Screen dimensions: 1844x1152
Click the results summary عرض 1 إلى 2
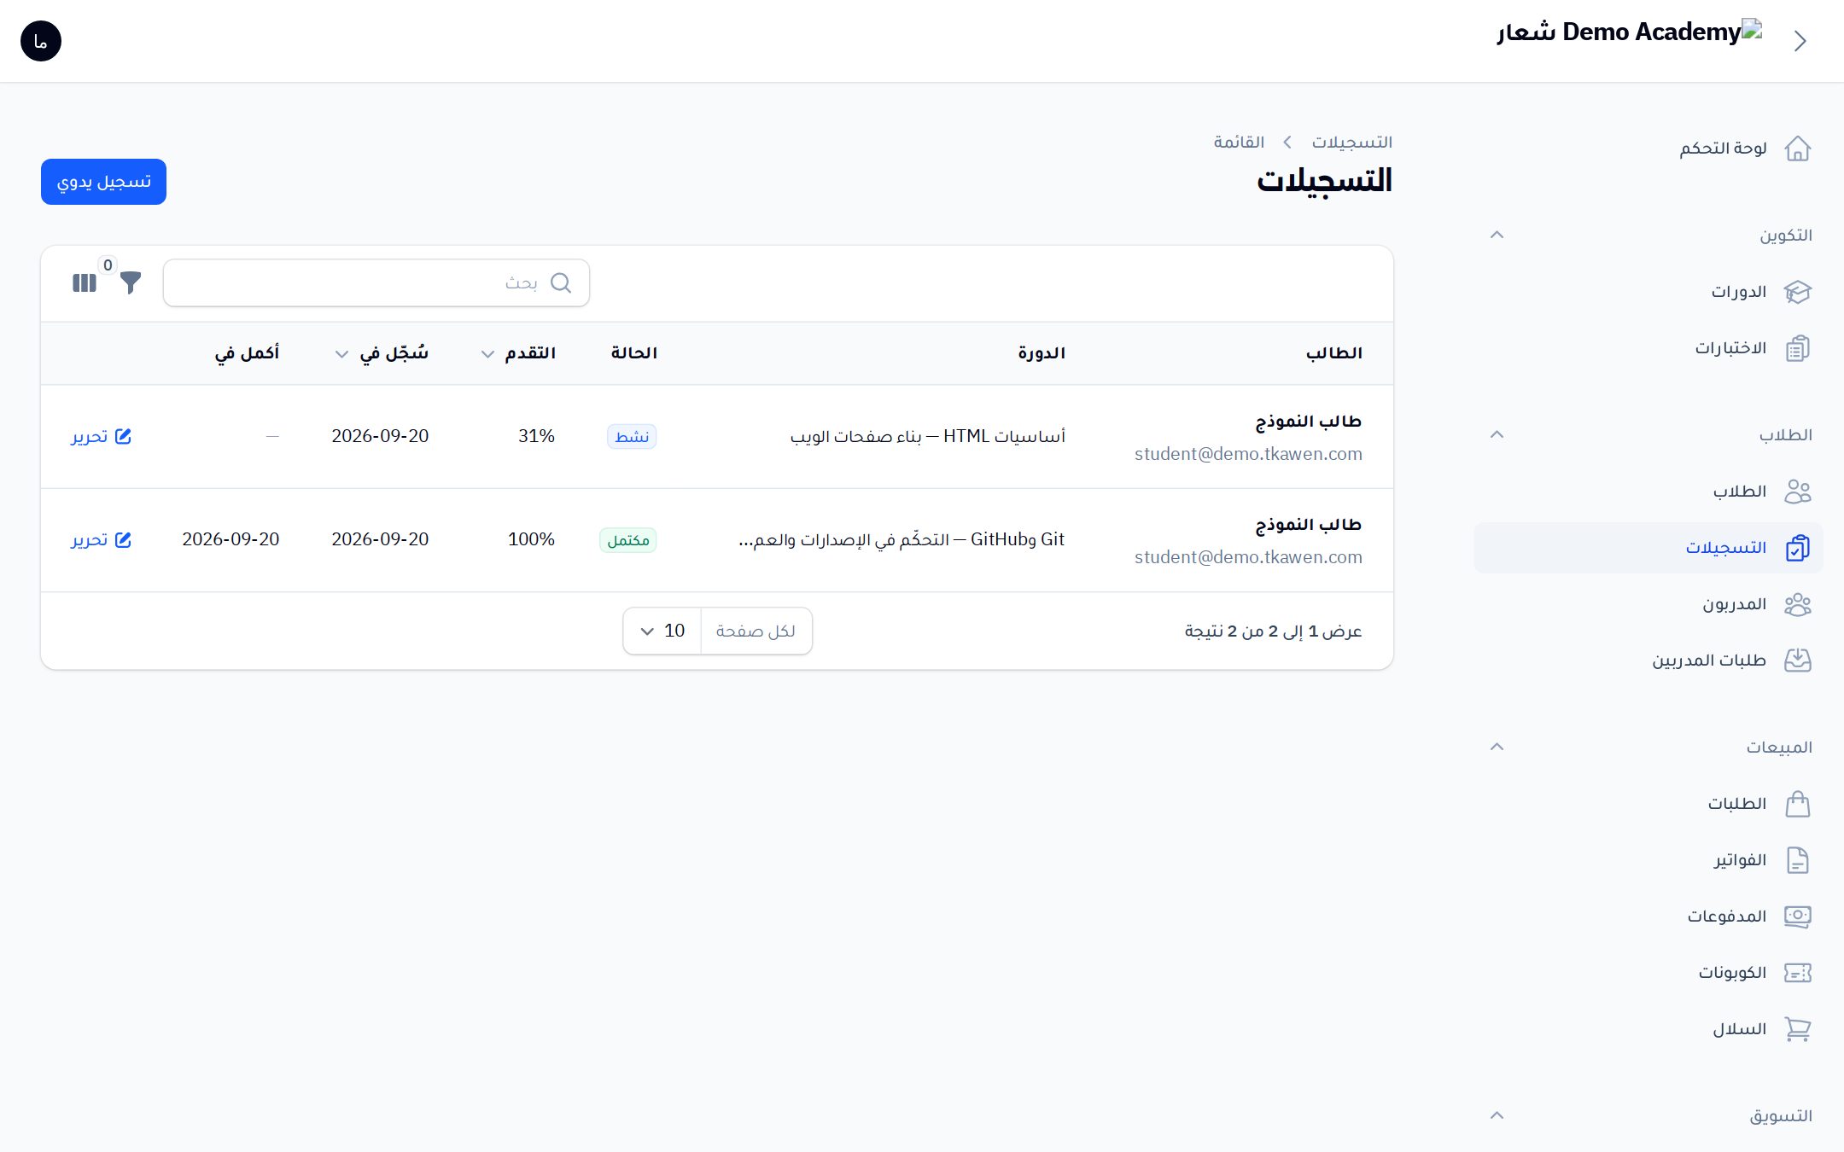(x=1273, y=631)
